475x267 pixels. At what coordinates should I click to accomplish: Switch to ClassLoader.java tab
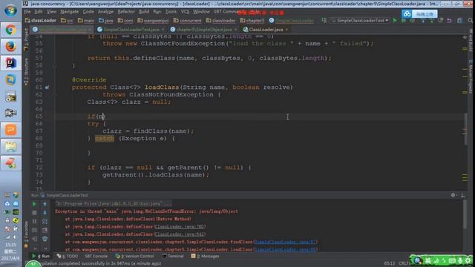click(266, 30)
